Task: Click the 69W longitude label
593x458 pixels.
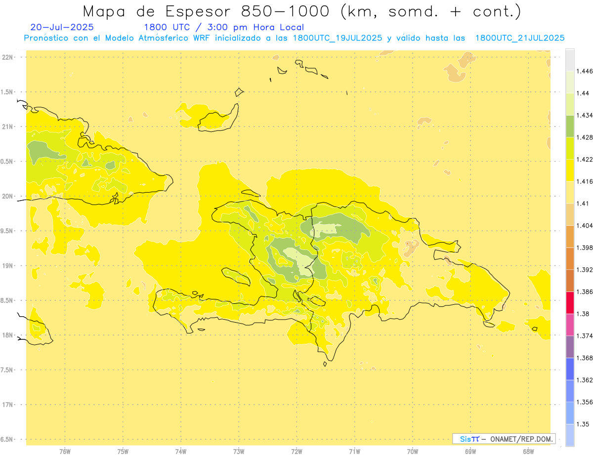Action: coord(470,452)
